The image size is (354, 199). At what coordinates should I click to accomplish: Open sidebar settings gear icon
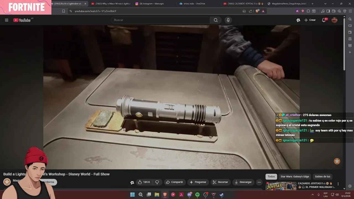(x=350, y=186)
